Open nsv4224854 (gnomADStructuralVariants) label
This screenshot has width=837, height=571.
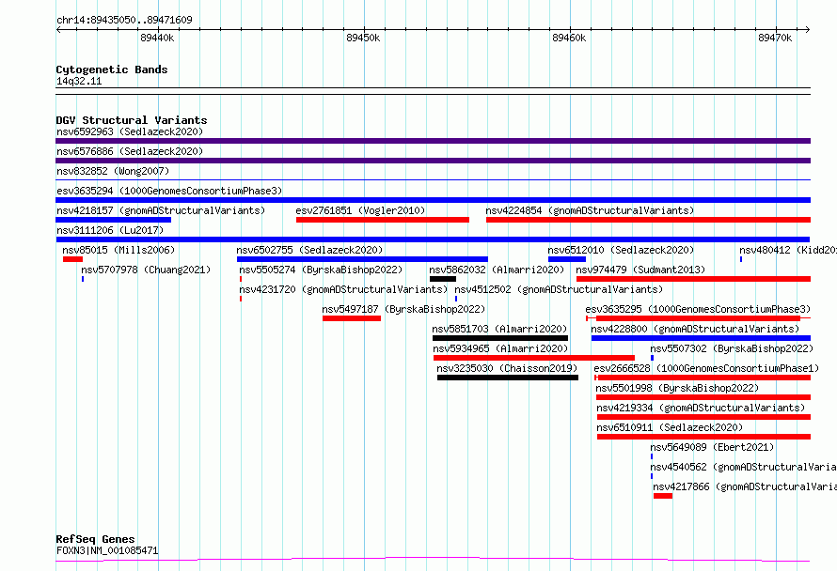point(590,210)
